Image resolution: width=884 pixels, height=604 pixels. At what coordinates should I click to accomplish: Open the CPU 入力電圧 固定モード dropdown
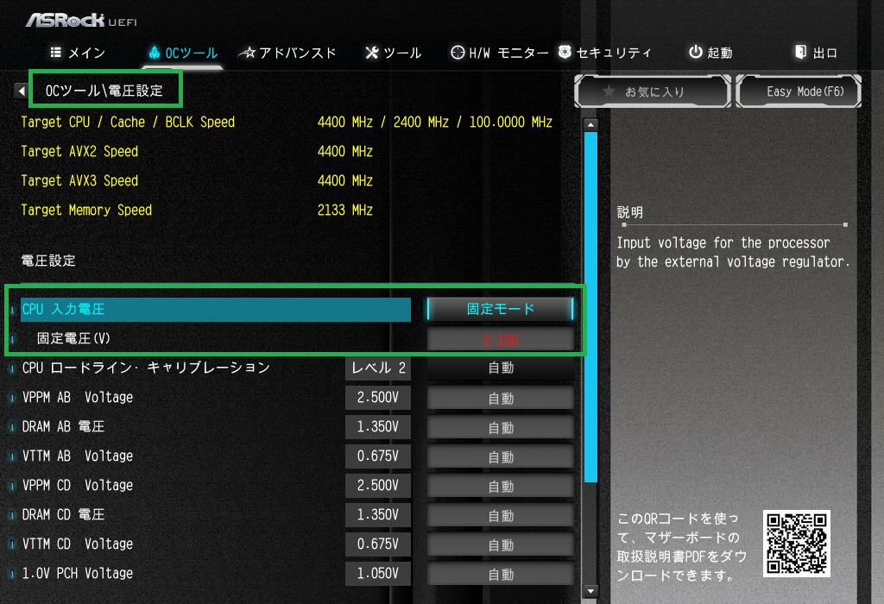pyautogui.click(x=500, y=309)
